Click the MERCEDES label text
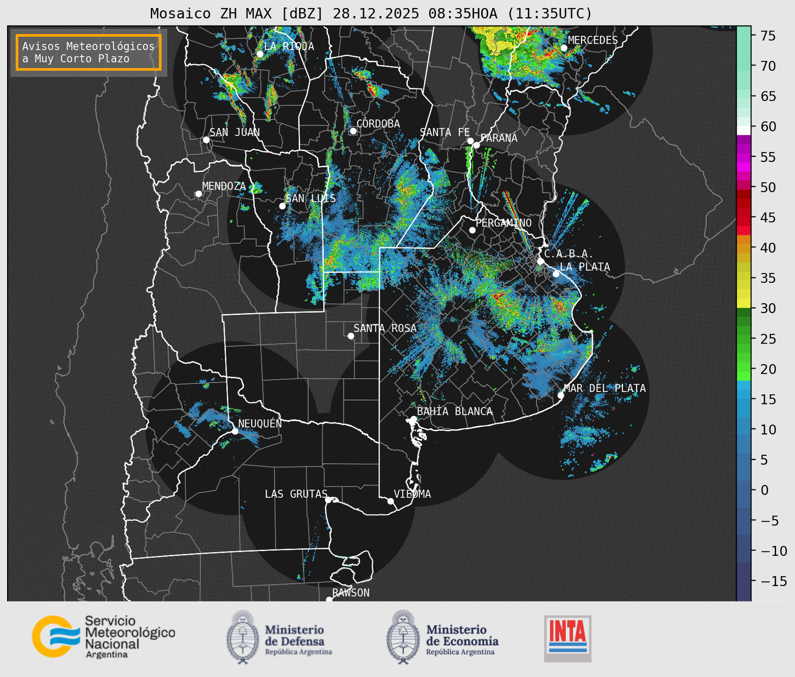 (593, 40)
